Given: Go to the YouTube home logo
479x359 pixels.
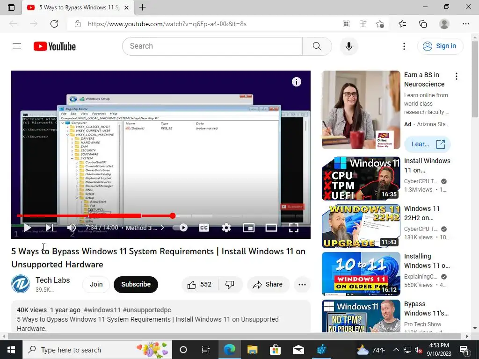Looking at the screenshot, I should point(55,46).
